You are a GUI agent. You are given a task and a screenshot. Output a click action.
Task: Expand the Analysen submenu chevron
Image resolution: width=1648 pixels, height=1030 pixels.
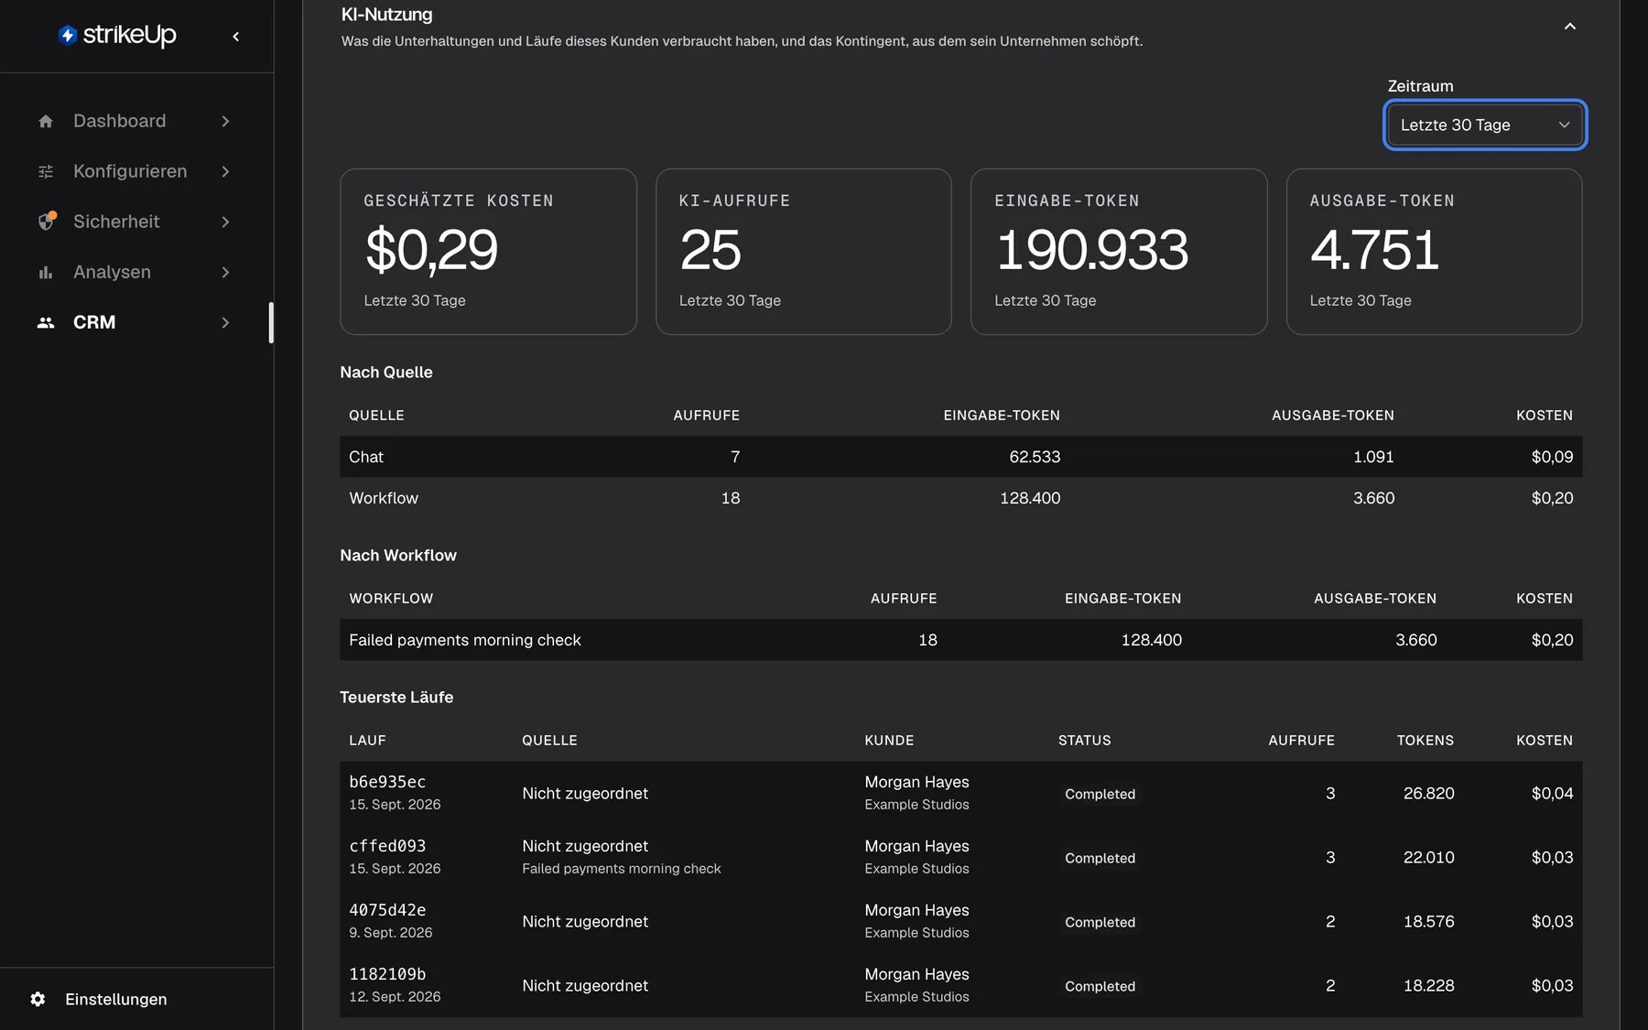pyautogui.click(x=225, y=272)
